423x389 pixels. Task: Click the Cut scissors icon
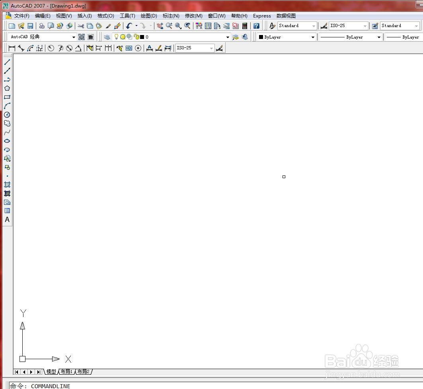click(x=81, y=26)
